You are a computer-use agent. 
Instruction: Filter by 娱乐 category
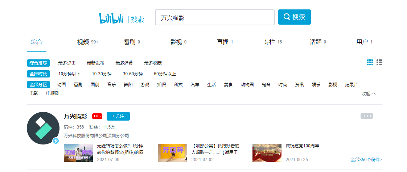316,85
